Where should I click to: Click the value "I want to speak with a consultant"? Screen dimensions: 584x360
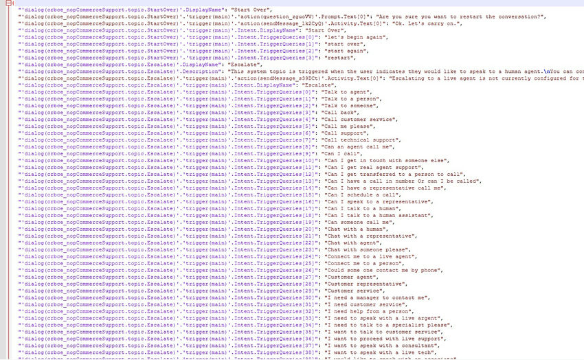click(x=382, y=346)
